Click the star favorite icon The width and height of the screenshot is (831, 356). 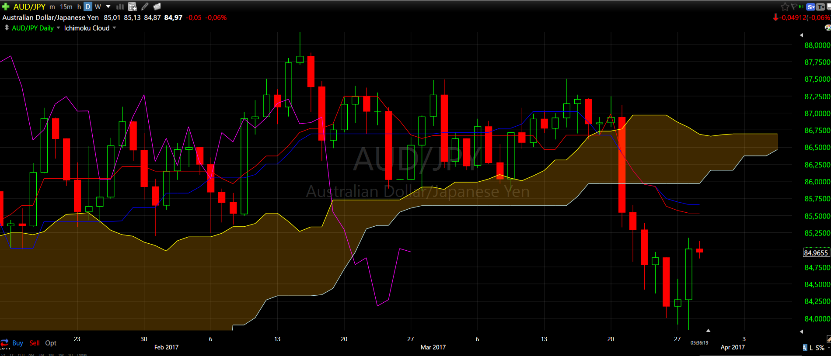[785, 7]
